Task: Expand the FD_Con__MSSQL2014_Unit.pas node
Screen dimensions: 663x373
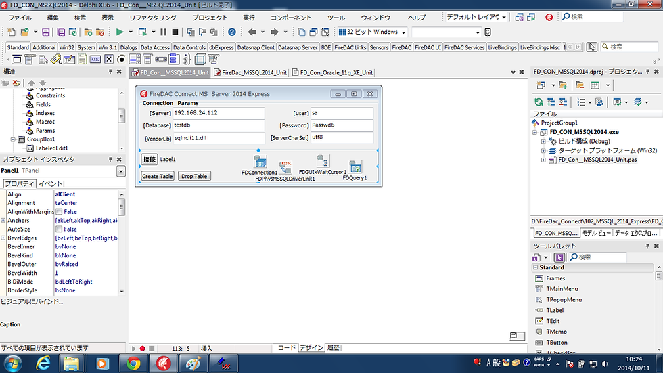Action: 543,160
